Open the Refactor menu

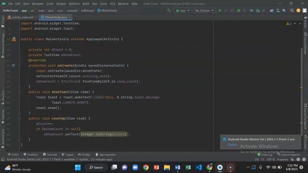click(x=74, y=4)
